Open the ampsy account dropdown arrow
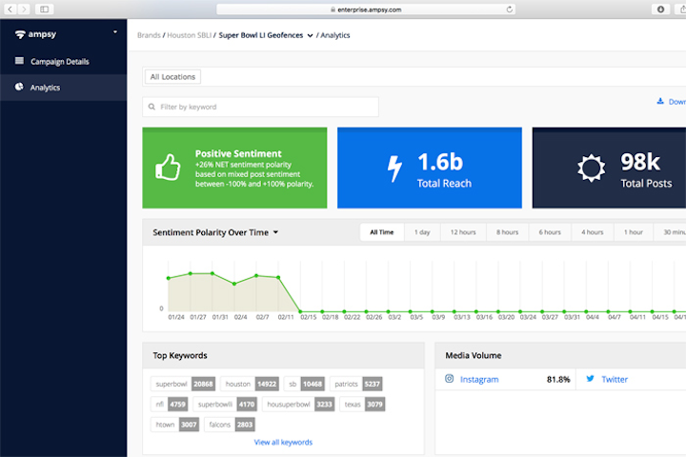The height and width of the screenshot is (457, 686). 115,32
